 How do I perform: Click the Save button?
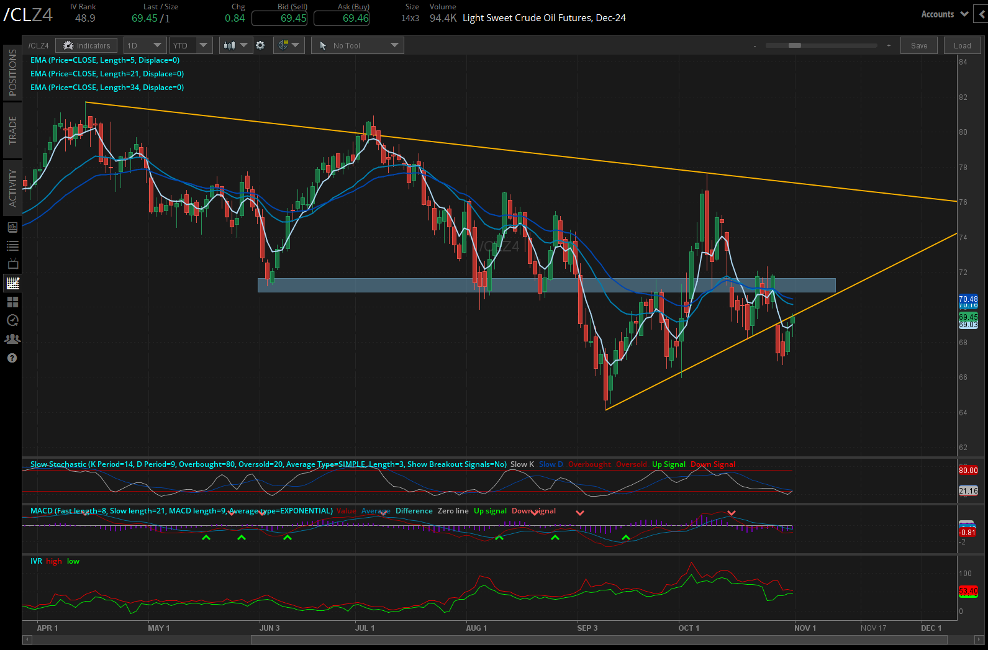(919, 45)
